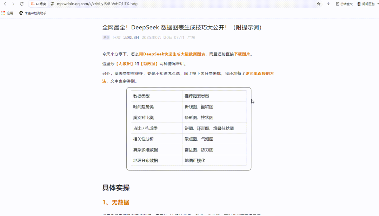Click highlighted text 更简单直接的方
379x216 pixels.
pos(260,73)
